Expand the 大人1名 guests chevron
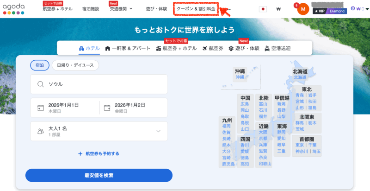370x191 pixels. pos(158,131)
